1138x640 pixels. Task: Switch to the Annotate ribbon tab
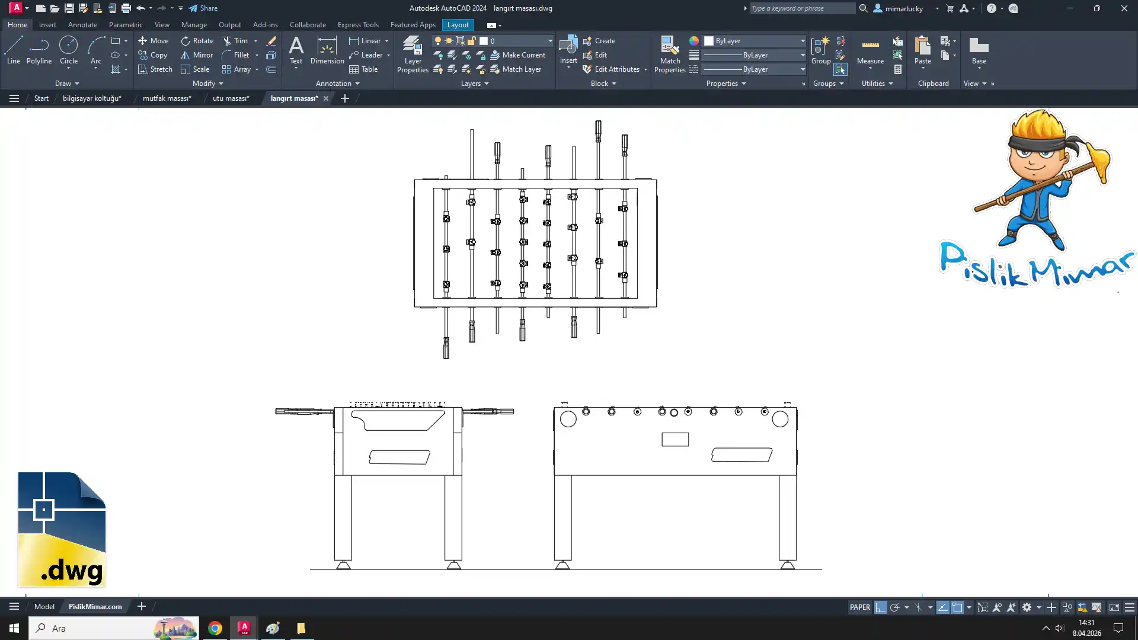(82, 25)
